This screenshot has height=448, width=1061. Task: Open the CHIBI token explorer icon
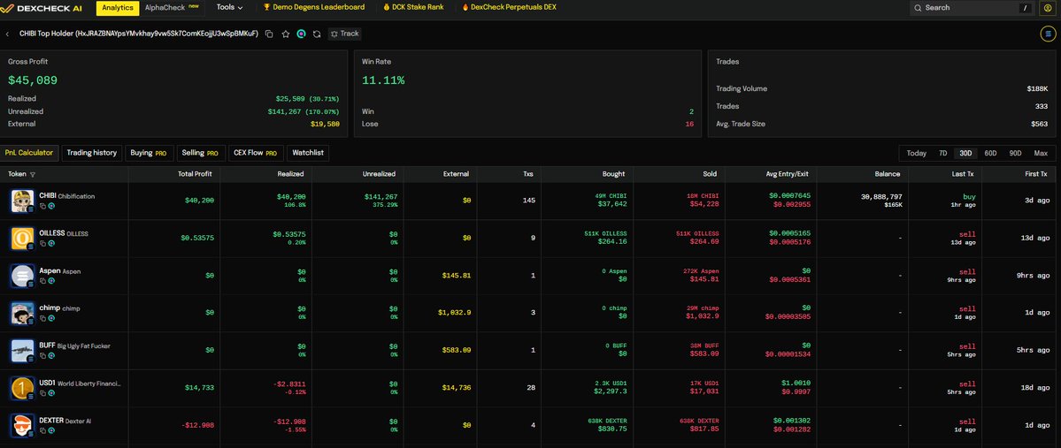[x=50, y=206]
